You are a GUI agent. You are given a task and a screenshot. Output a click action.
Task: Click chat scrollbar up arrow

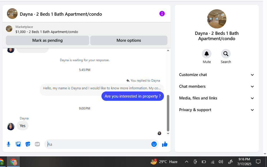point(168,50)
